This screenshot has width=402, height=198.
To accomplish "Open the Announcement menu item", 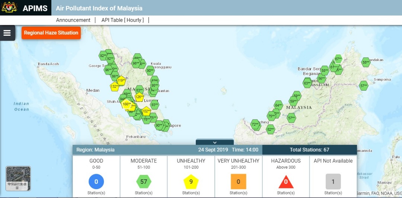I will click(x=73, y=20).
